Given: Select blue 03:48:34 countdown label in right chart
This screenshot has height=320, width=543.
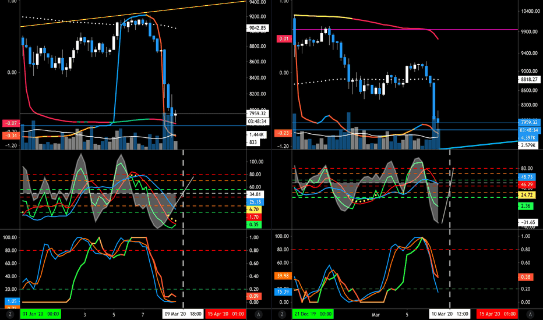Looking at the screenshot, I should (529, 130).
